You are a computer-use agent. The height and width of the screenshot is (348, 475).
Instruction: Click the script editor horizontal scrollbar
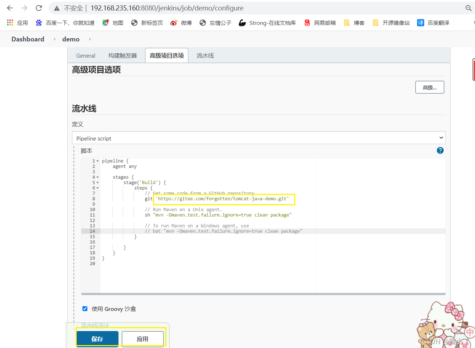coord(263,294)
